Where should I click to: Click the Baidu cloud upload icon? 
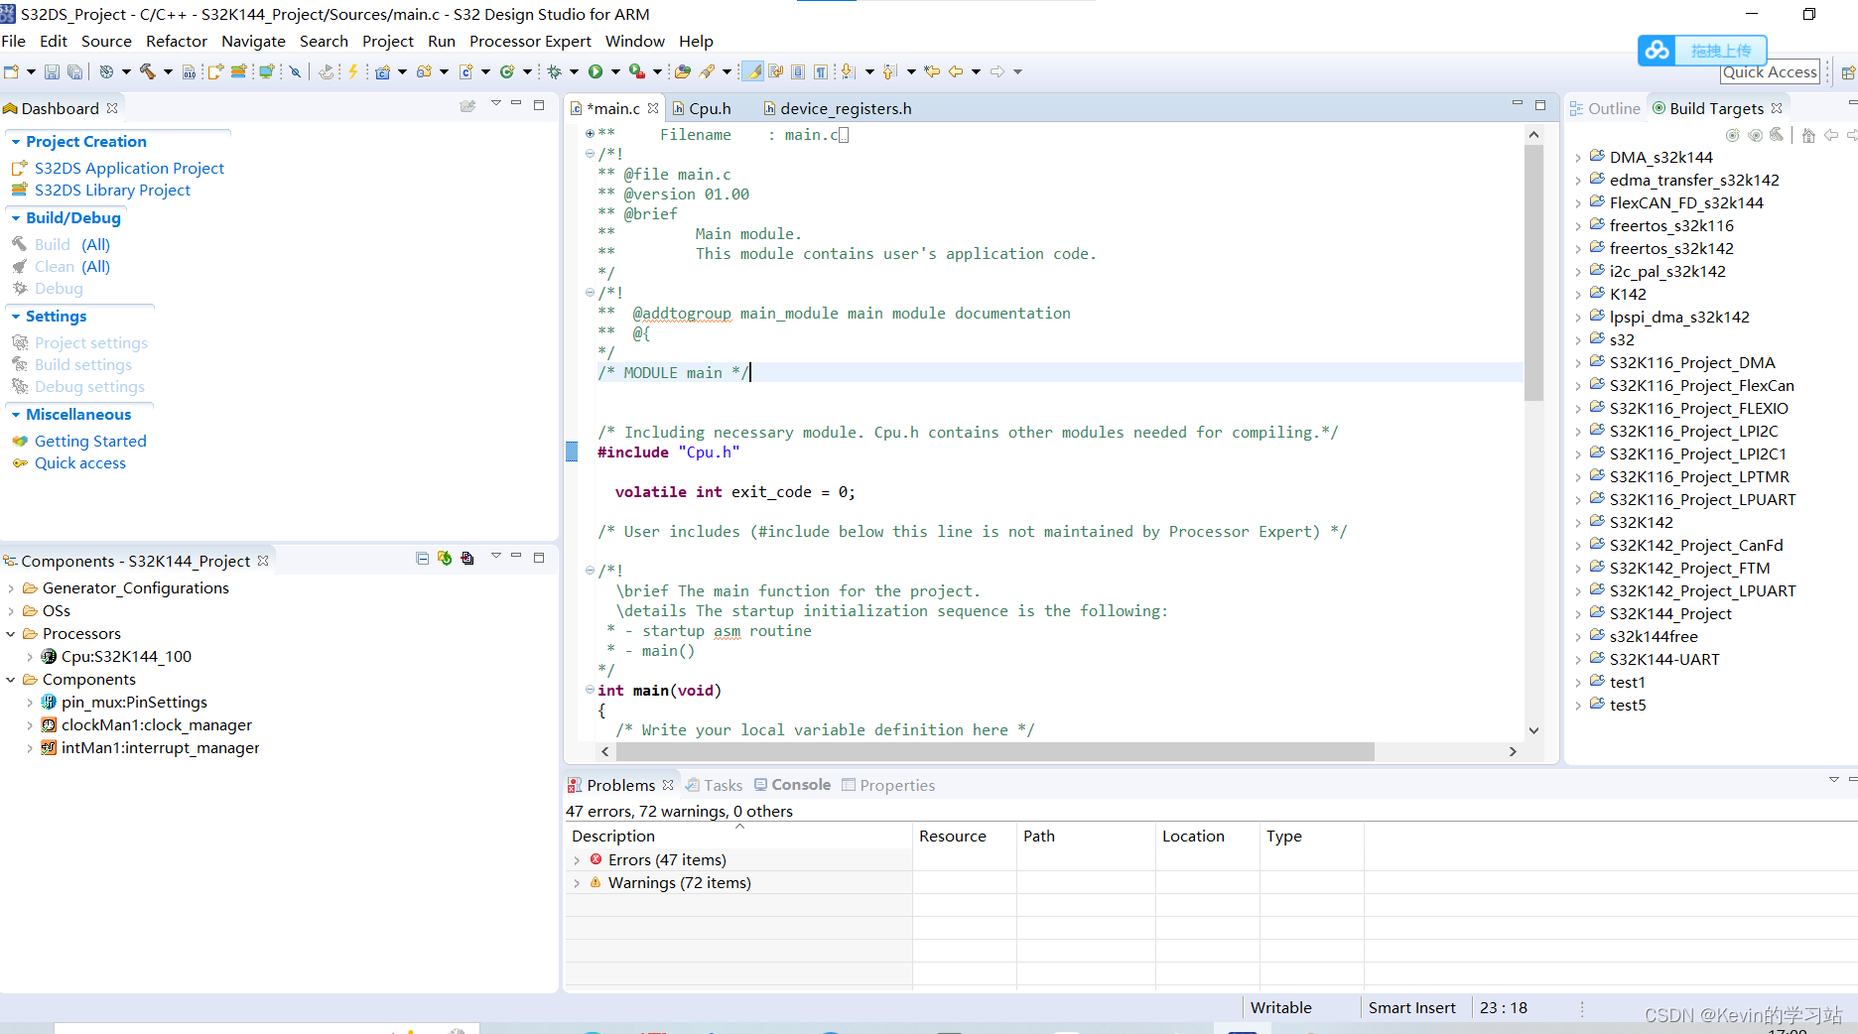click(1658, 51)
